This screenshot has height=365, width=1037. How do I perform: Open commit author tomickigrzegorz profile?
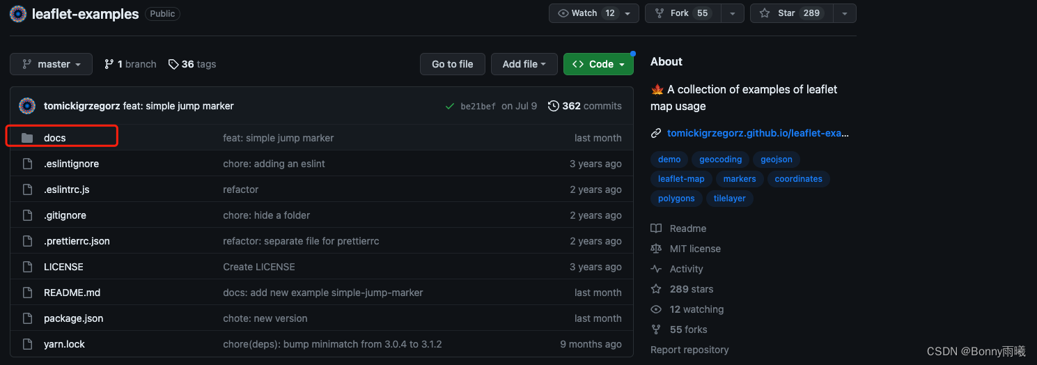81,106
